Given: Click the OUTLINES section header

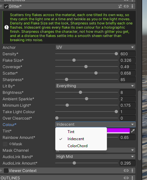Looking at the screenshot, I should pos(68,178).
